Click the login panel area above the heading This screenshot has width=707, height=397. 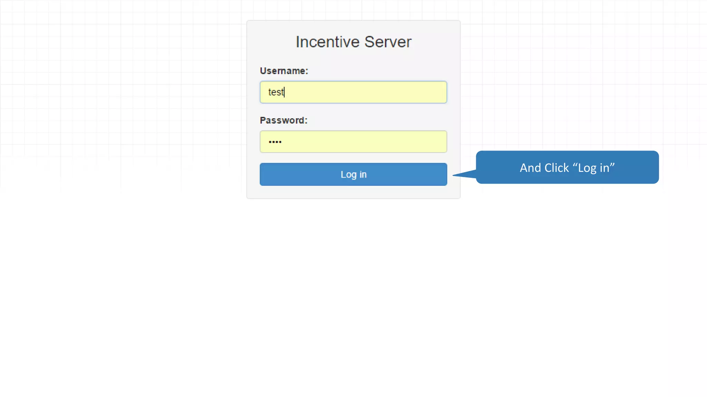(353, 27)
